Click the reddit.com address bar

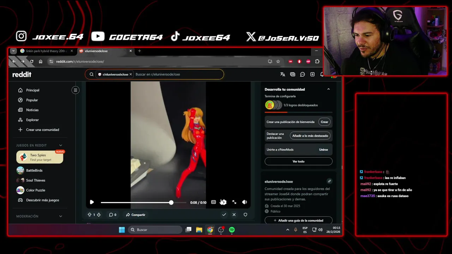(159, 61)
